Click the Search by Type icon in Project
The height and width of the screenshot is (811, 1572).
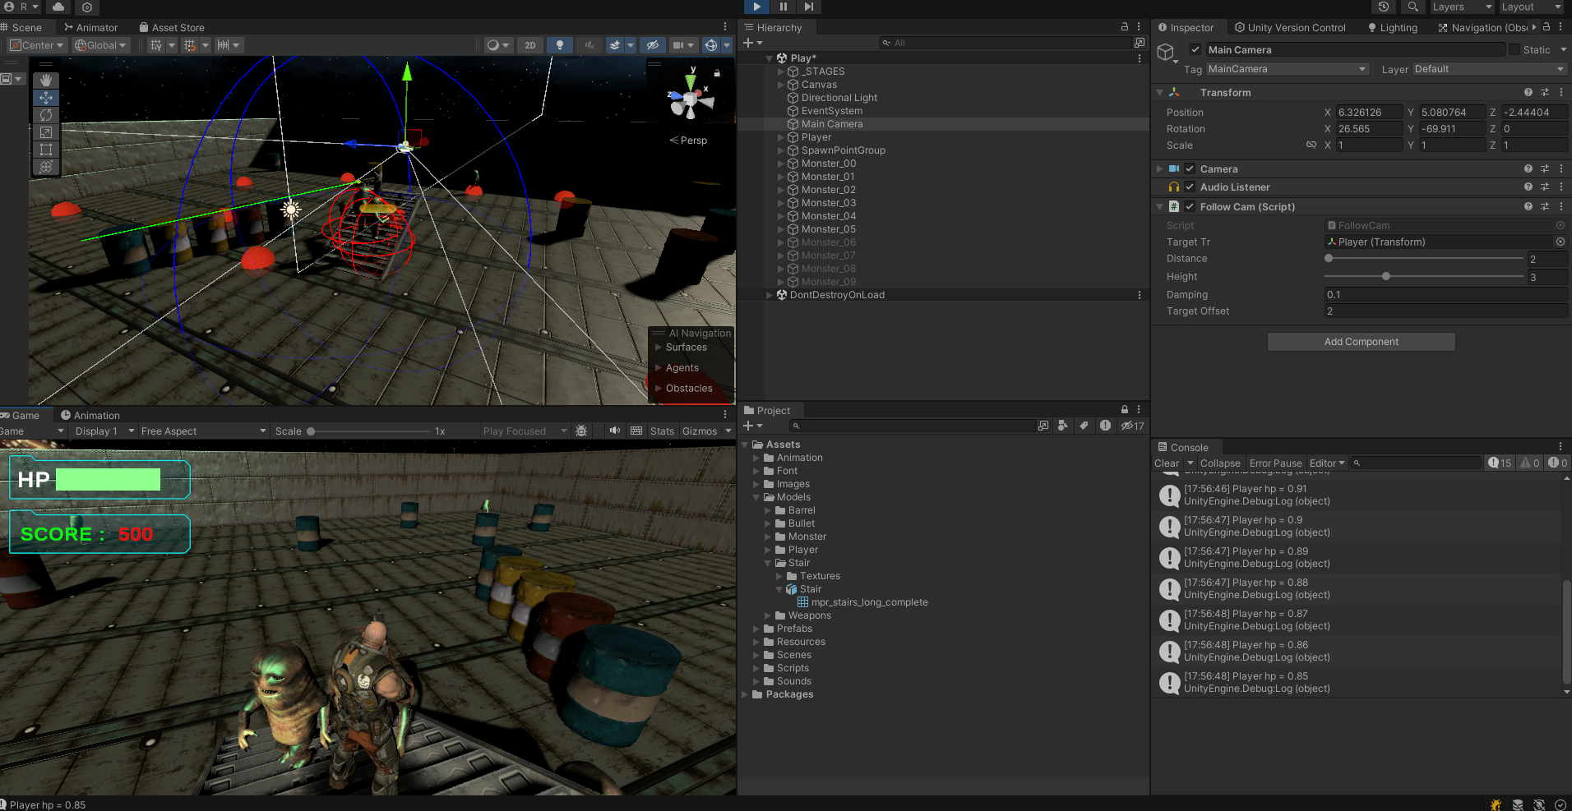pos(1063,426)
